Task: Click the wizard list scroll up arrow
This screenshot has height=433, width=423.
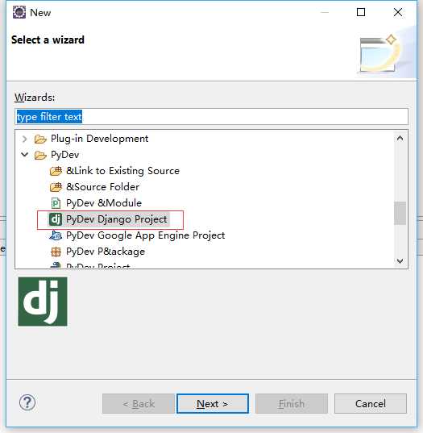Action: [400, 138]
